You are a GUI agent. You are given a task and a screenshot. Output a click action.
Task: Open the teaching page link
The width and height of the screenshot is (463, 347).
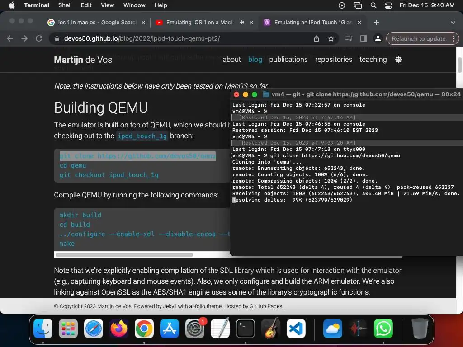tap(373, 60)
